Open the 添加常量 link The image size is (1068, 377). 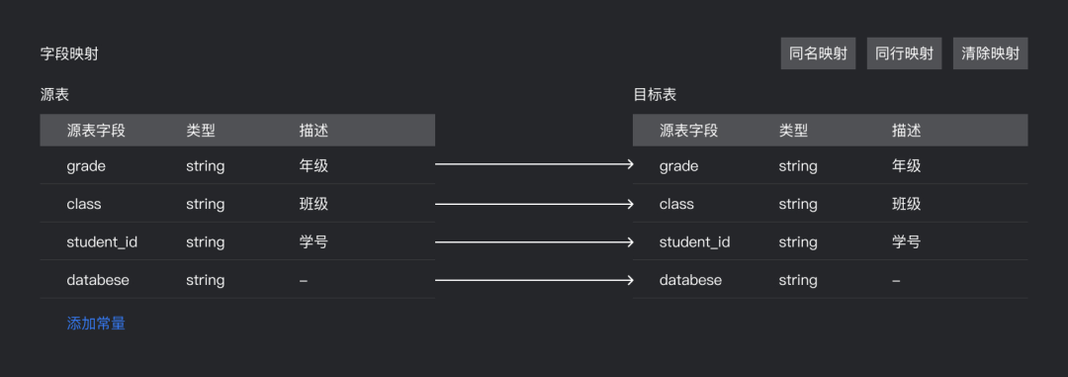click(x=96, y=324)
